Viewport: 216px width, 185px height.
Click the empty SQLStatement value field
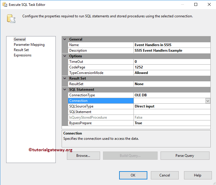tap(172, 112)
